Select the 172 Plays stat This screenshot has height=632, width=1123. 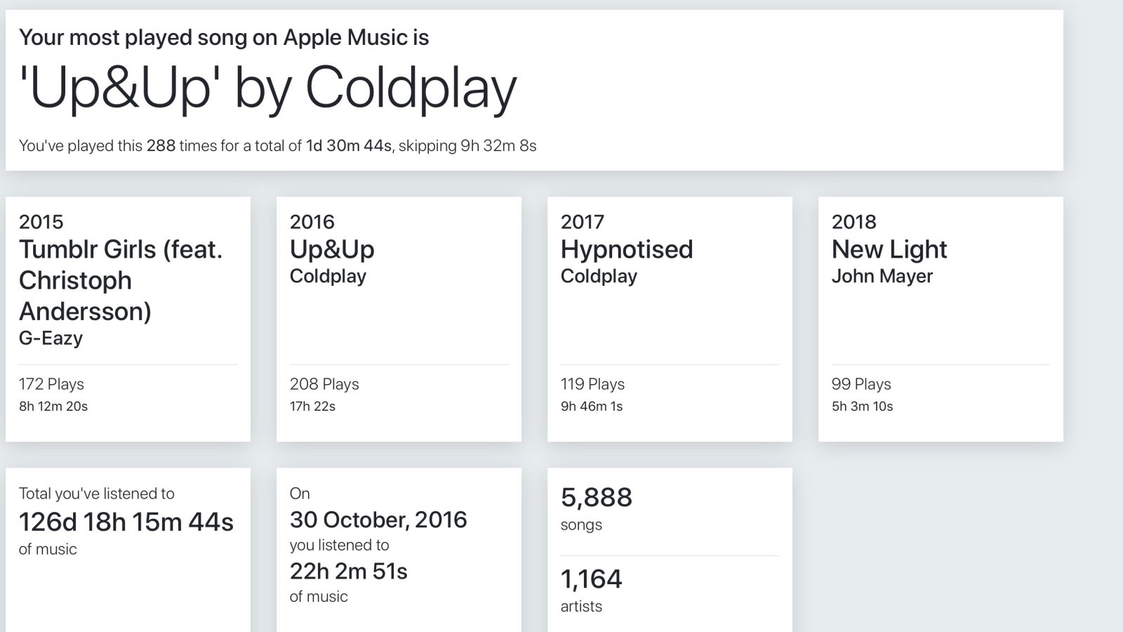(51, 384)
